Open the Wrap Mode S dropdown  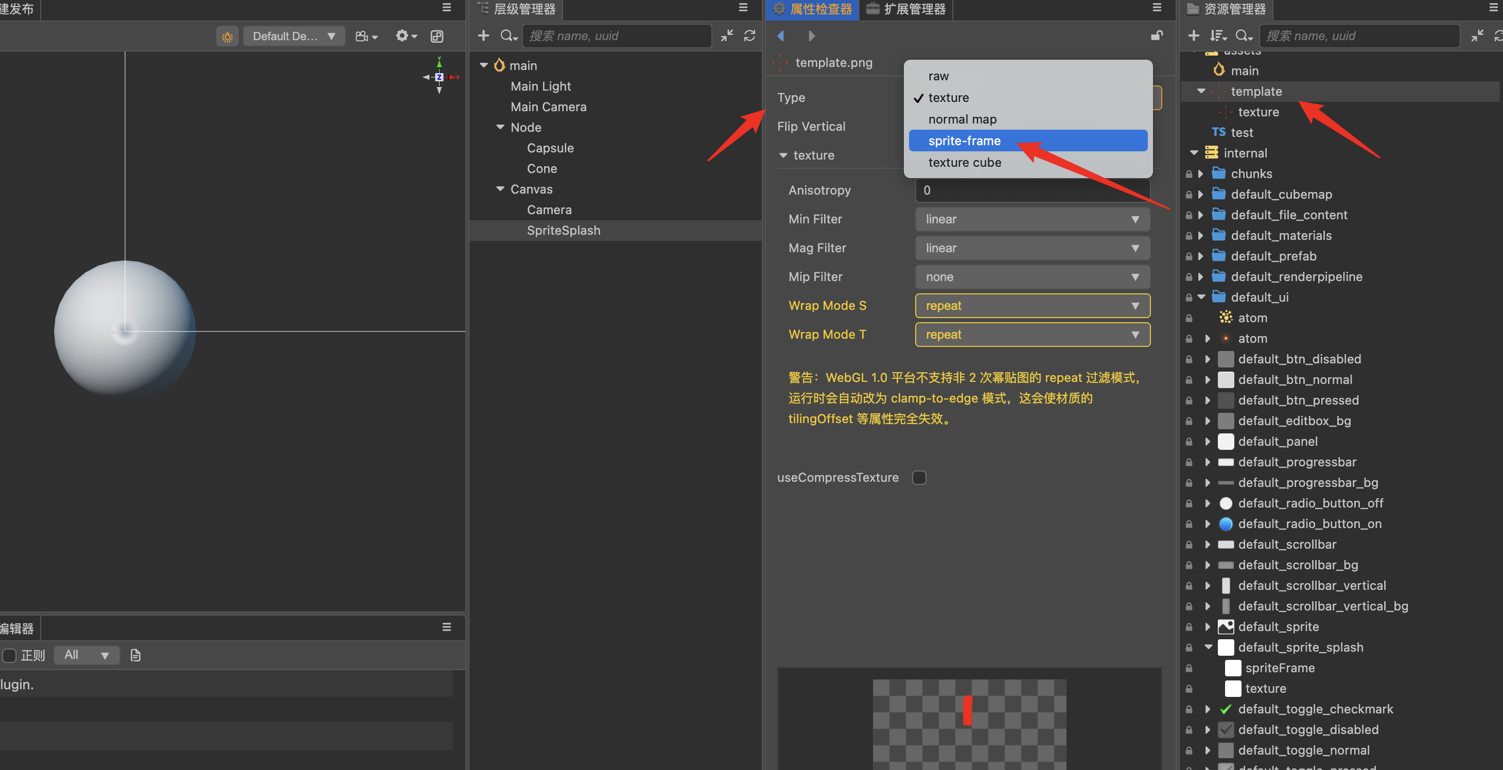[1032, 306]
